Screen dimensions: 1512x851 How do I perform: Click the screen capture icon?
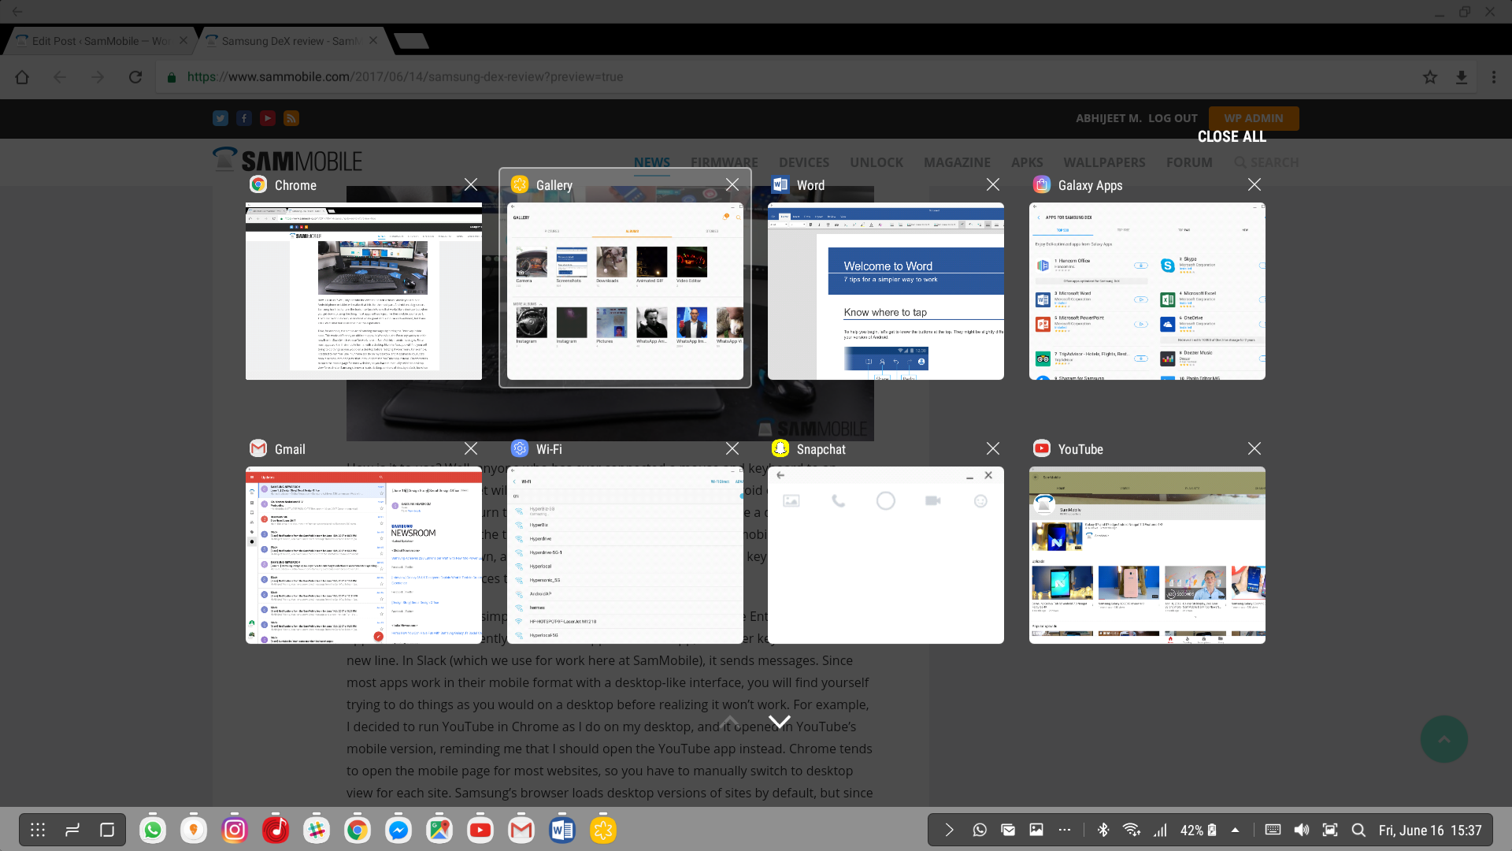pyautogui.click(x=1330, y=830)
